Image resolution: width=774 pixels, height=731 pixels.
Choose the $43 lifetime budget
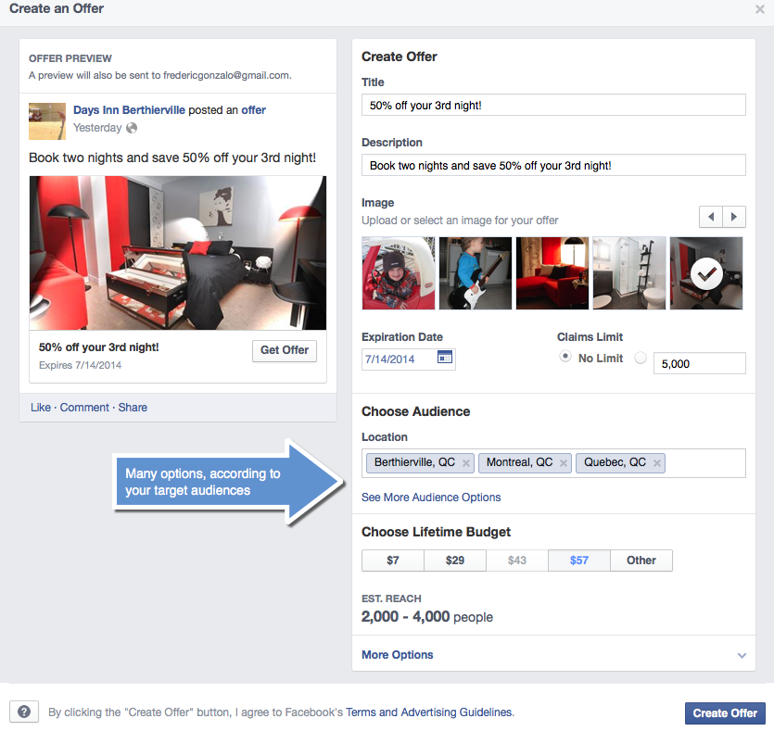pos(517,561)
